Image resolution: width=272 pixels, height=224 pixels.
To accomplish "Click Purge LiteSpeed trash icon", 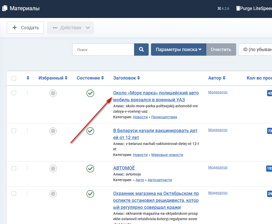I will tap(238, 8).
